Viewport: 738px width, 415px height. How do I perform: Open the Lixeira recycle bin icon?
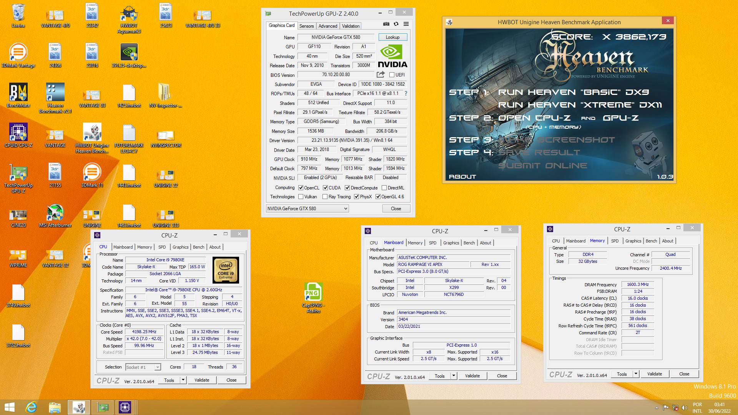[18, 16]
